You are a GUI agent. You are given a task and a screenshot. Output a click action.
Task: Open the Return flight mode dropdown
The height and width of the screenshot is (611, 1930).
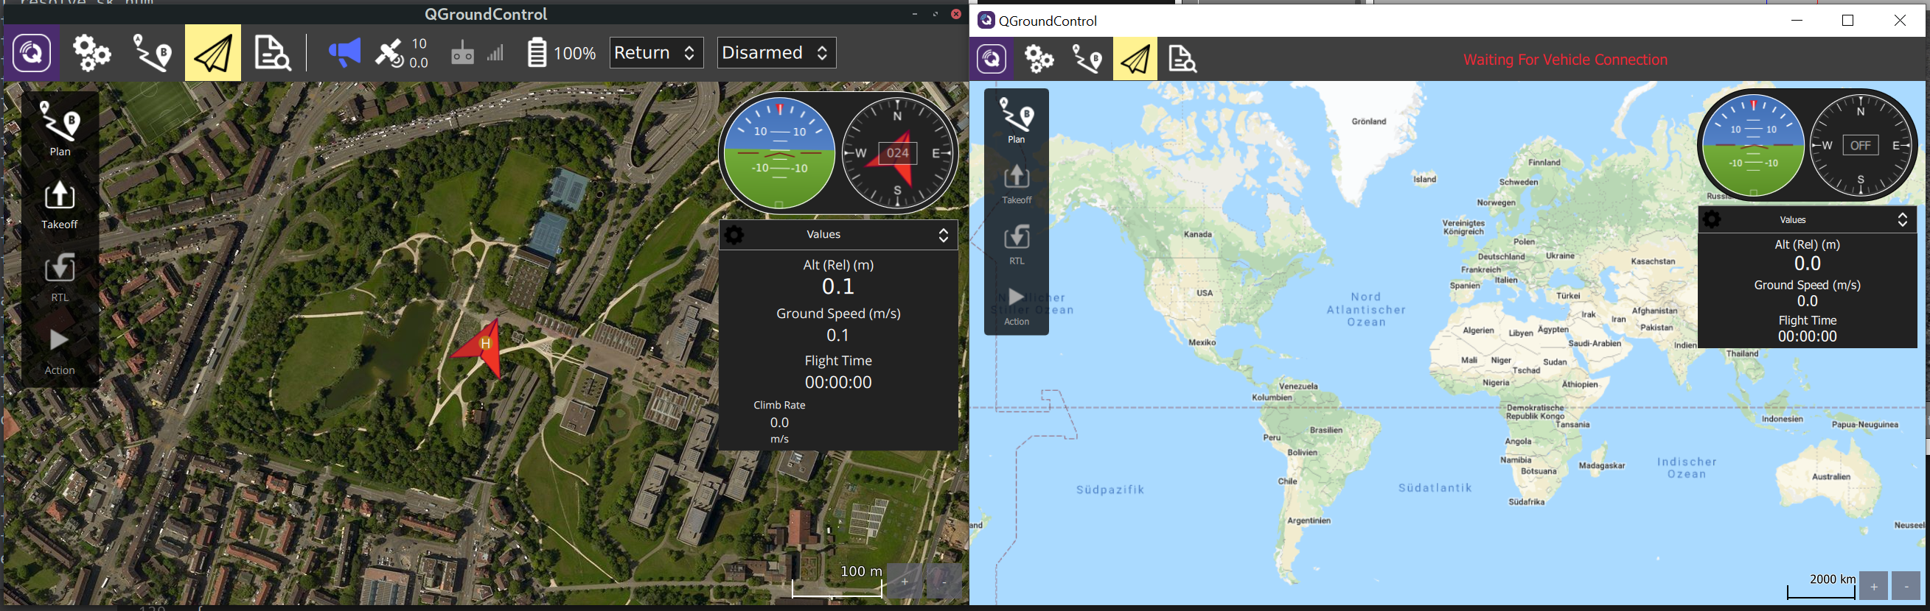[x=656, y=53]
